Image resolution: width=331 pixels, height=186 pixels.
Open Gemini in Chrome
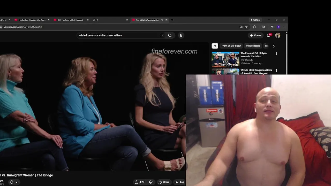pos(255,20)
